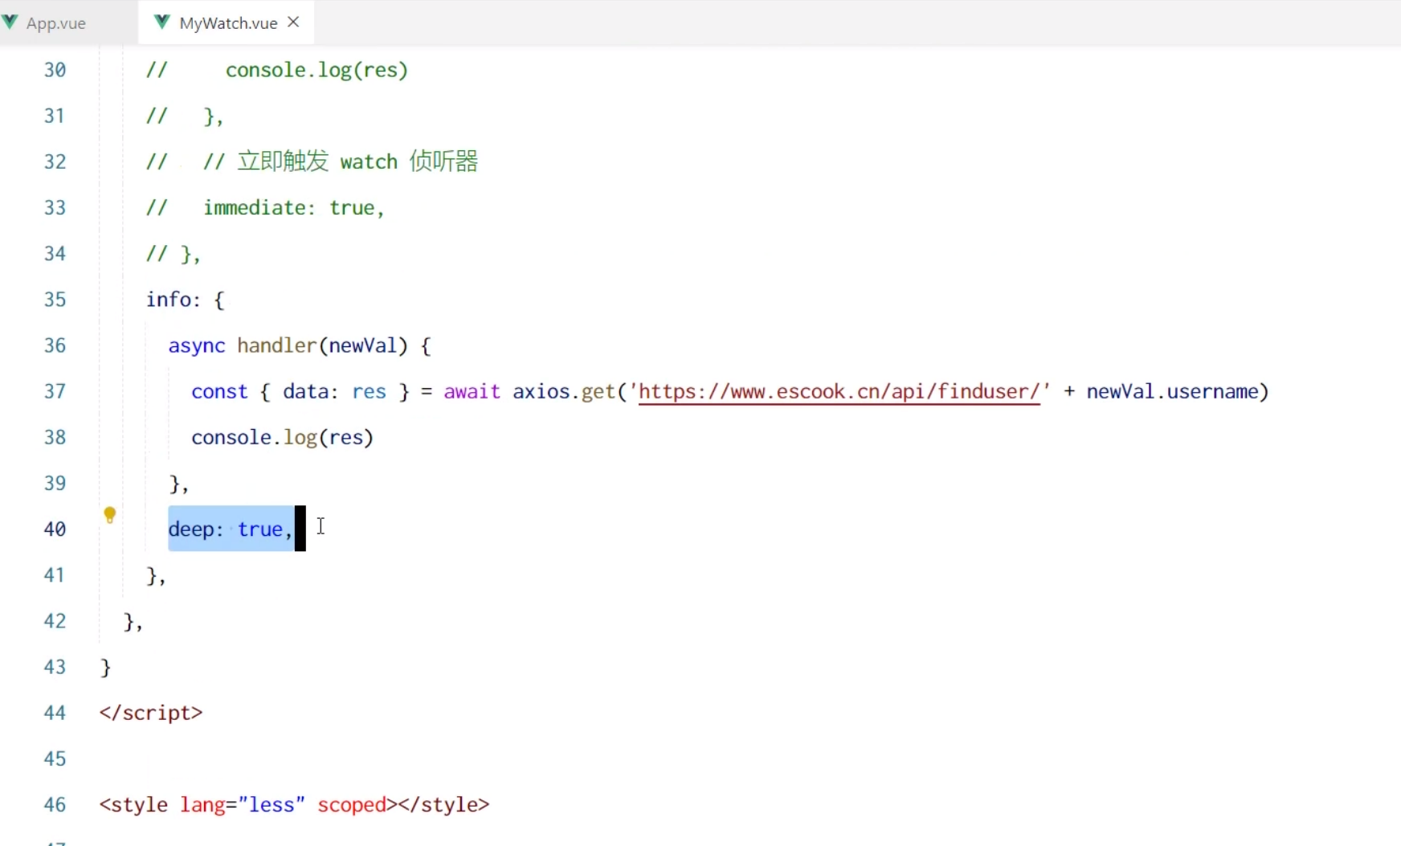Click 'handler(newVal)' on line 36
1401x846 pixels.
(323, 346)
